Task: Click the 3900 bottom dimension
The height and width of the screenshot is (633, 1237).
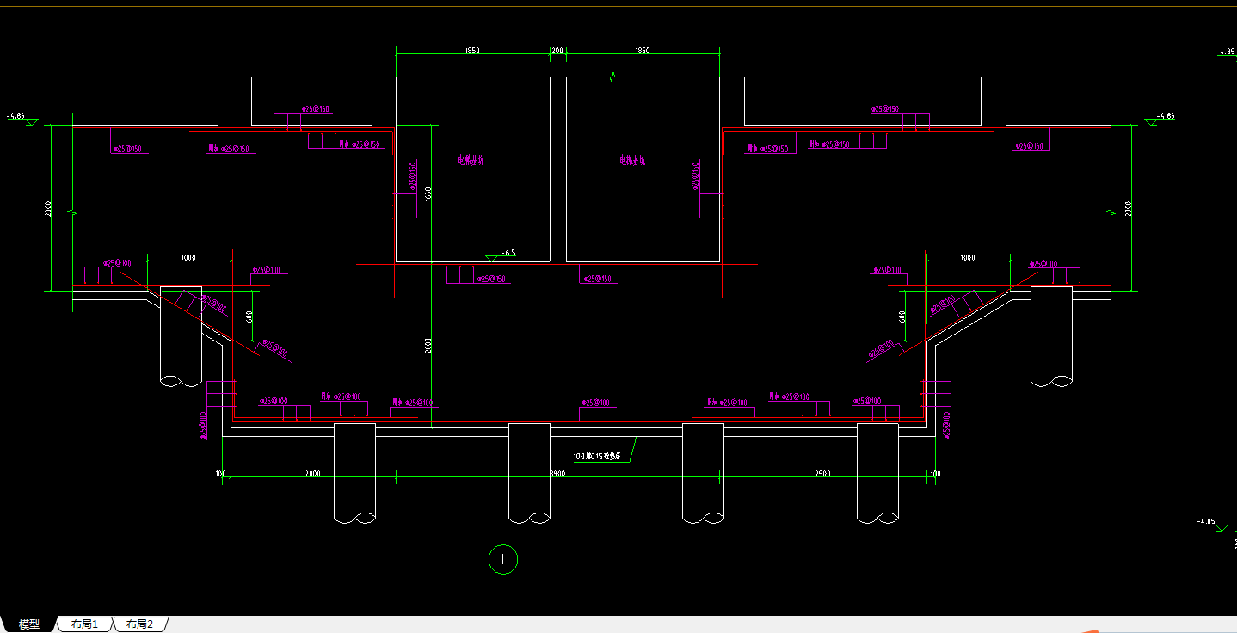Action: pos(557,474)
